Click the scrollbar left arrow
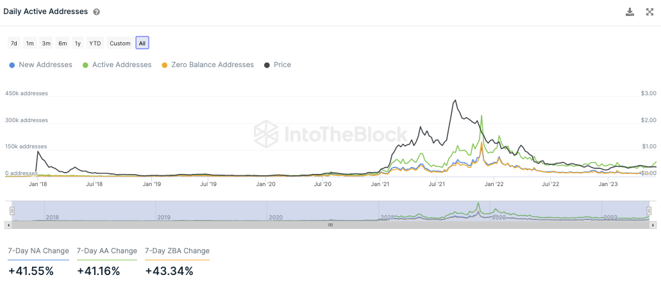 8,225
